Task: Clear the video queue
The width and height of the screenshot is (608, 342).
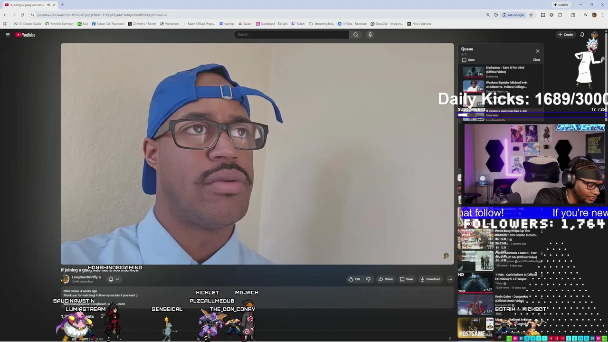Action: [x=536, y=60]
